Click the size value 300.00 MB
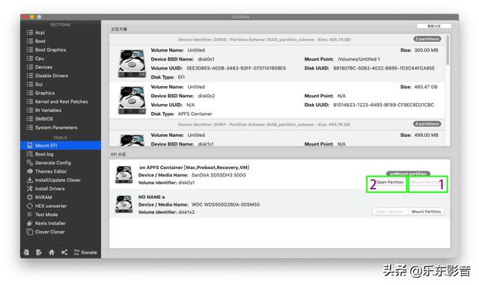 tap(426, 50)
